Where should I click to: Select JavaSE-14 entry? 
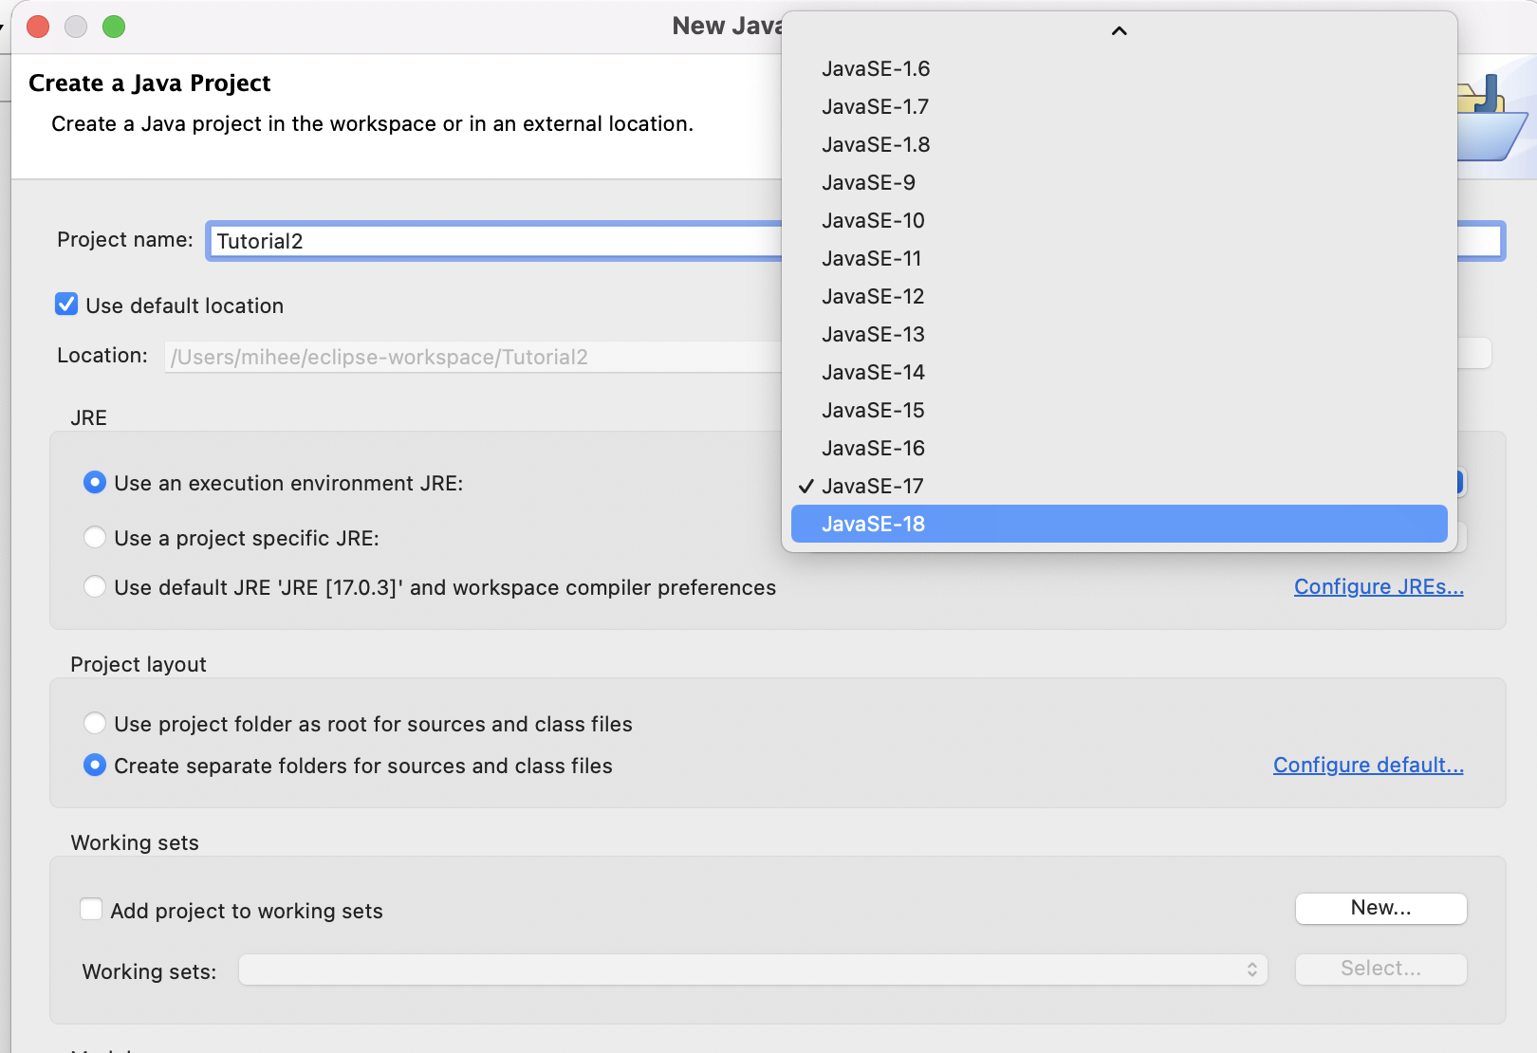tap(1119, 372)
